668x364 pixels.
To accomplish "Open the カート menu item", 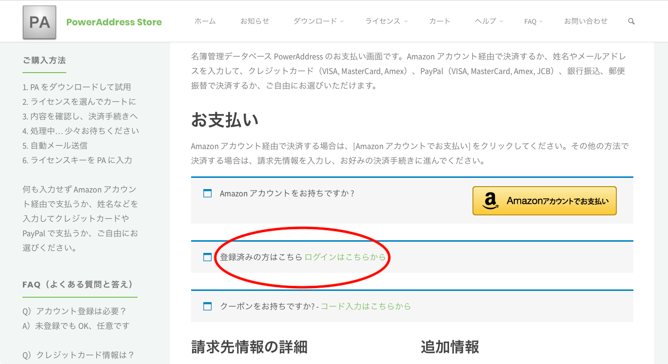I will [440, 21].
